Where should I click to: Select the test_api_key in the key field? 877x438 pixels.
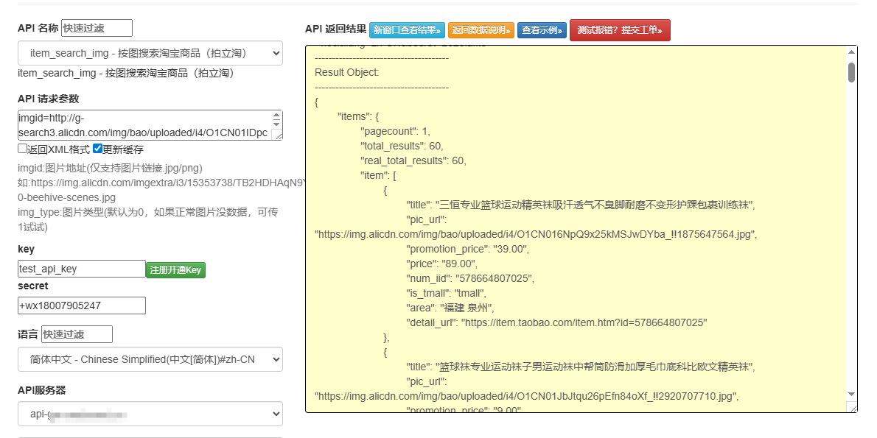click(81, 270)
